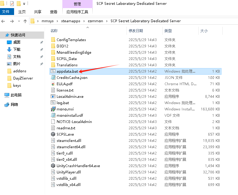The height and width of the screenshot is (195, 238).
Task: Navigate to steamapps in address bar
Action: pyautogui.click(x=71, y=21)
